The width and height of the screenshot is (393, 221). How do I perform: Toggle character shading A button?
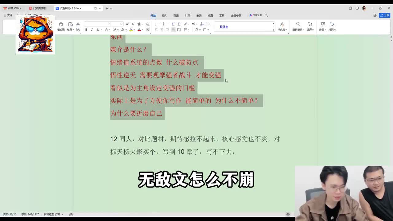click(x=148, y=30)
